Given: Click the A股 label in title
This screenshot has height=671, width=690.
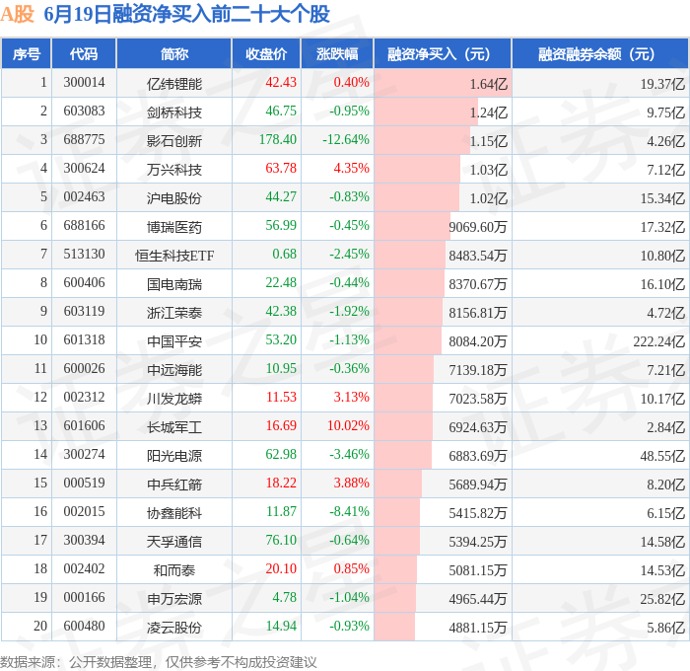Looking at the screenshot, I should (17, 14).
